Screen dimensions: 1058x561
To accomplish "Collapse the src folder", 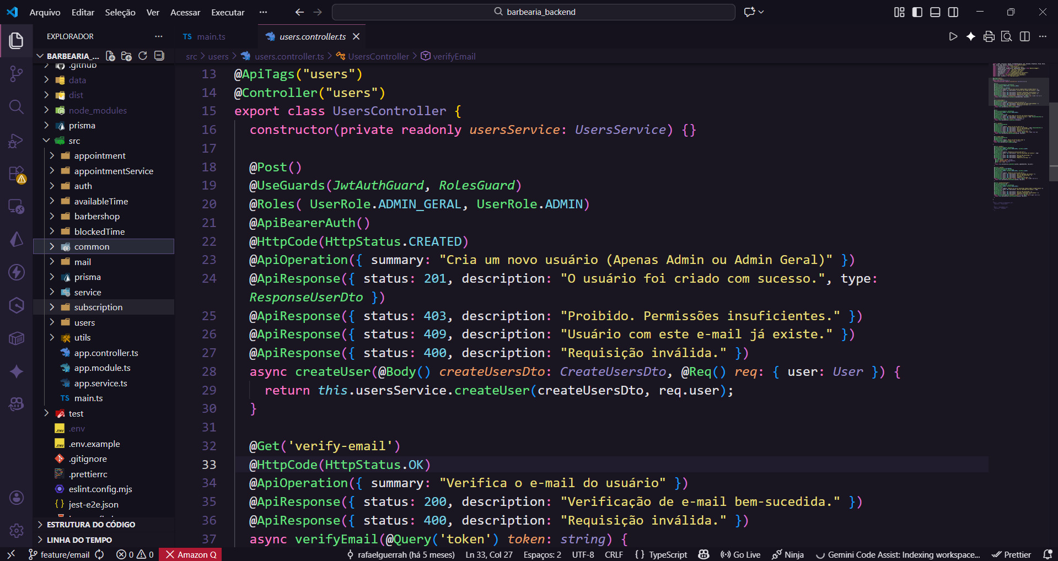I will click(46, 141).
